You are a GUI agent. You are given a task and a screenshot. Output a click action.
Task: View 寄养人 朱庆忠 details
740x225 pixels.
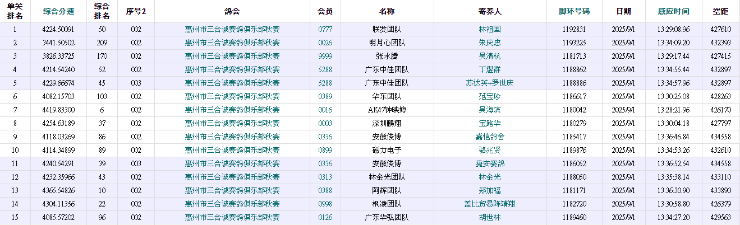pos(489,43)
